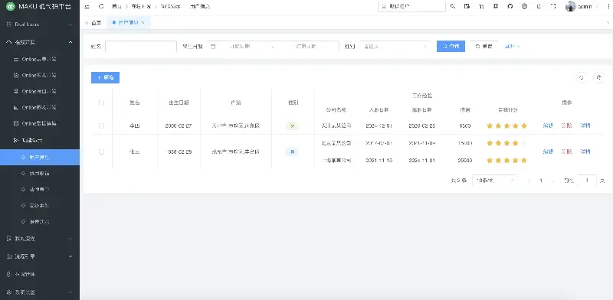Click the magnifier search icon in the header

coord(453,6)
